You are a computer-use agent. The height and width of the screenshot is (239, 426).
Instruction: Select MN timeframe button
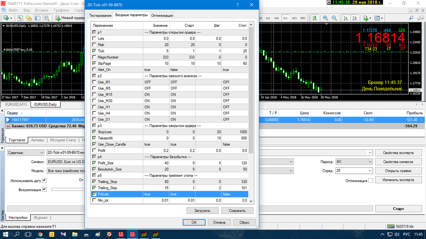click(303, 18)
